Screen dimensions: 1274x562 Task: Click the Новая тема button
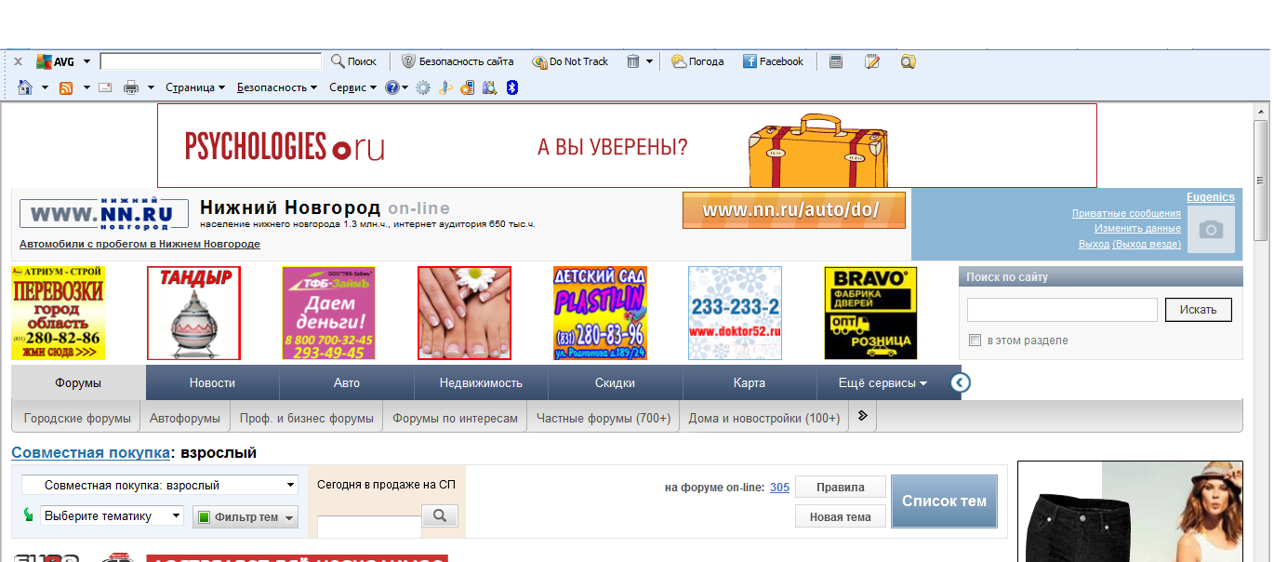pyautogui.click(x=840, y=517)
